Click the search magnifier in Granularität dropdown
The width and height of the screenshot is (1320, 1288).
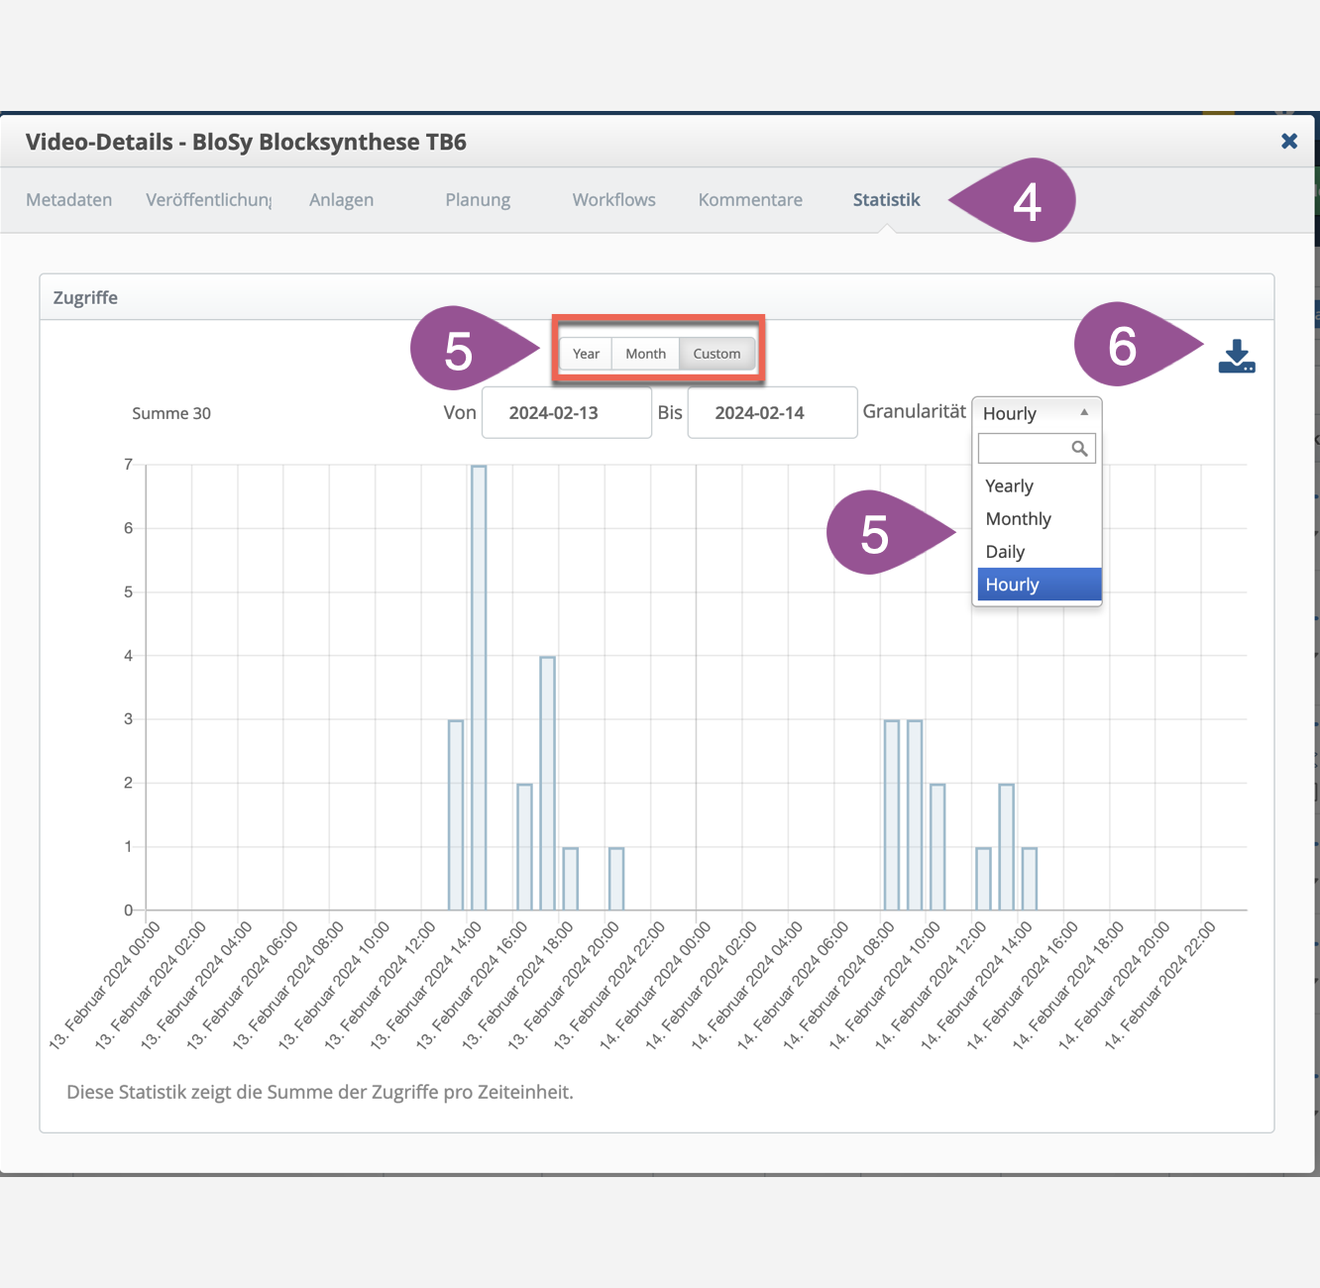1079,449
